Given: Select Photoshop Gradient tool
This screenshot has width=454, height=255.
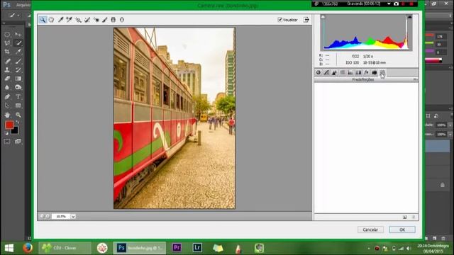Looking at the screenshot, I should [18, 79].
